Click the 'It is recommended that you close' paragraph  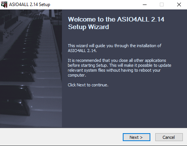(x=119, y=68)
